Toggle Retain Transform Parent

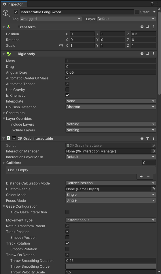click(x=67, y=226)
